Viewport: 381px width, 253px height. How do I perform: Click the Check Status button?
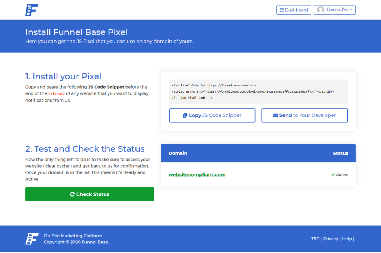pos(89,194)
